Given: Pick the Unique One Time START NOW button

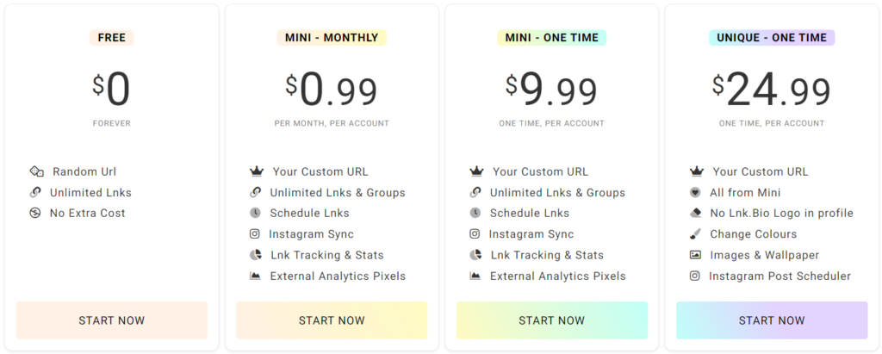Looking at the screenshot, I should tap(772, 320).
